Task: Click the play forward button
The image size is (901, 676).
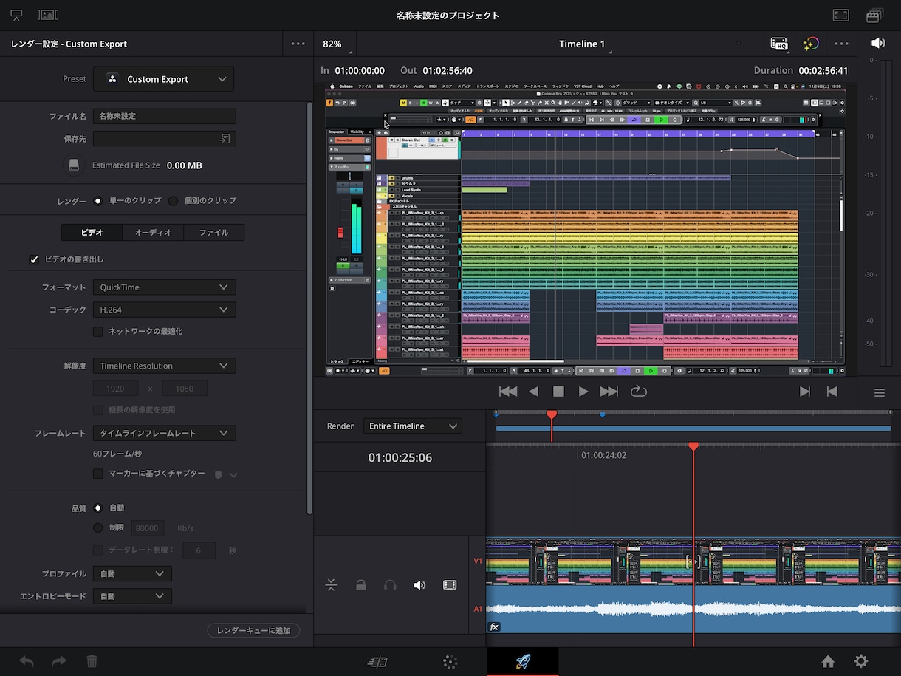Action: [583, 392]
